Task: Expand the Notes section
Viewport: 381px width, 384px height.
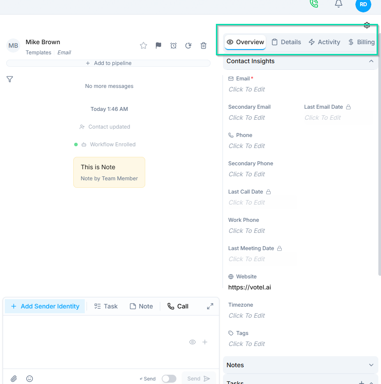Action: [x=371, y=365]
